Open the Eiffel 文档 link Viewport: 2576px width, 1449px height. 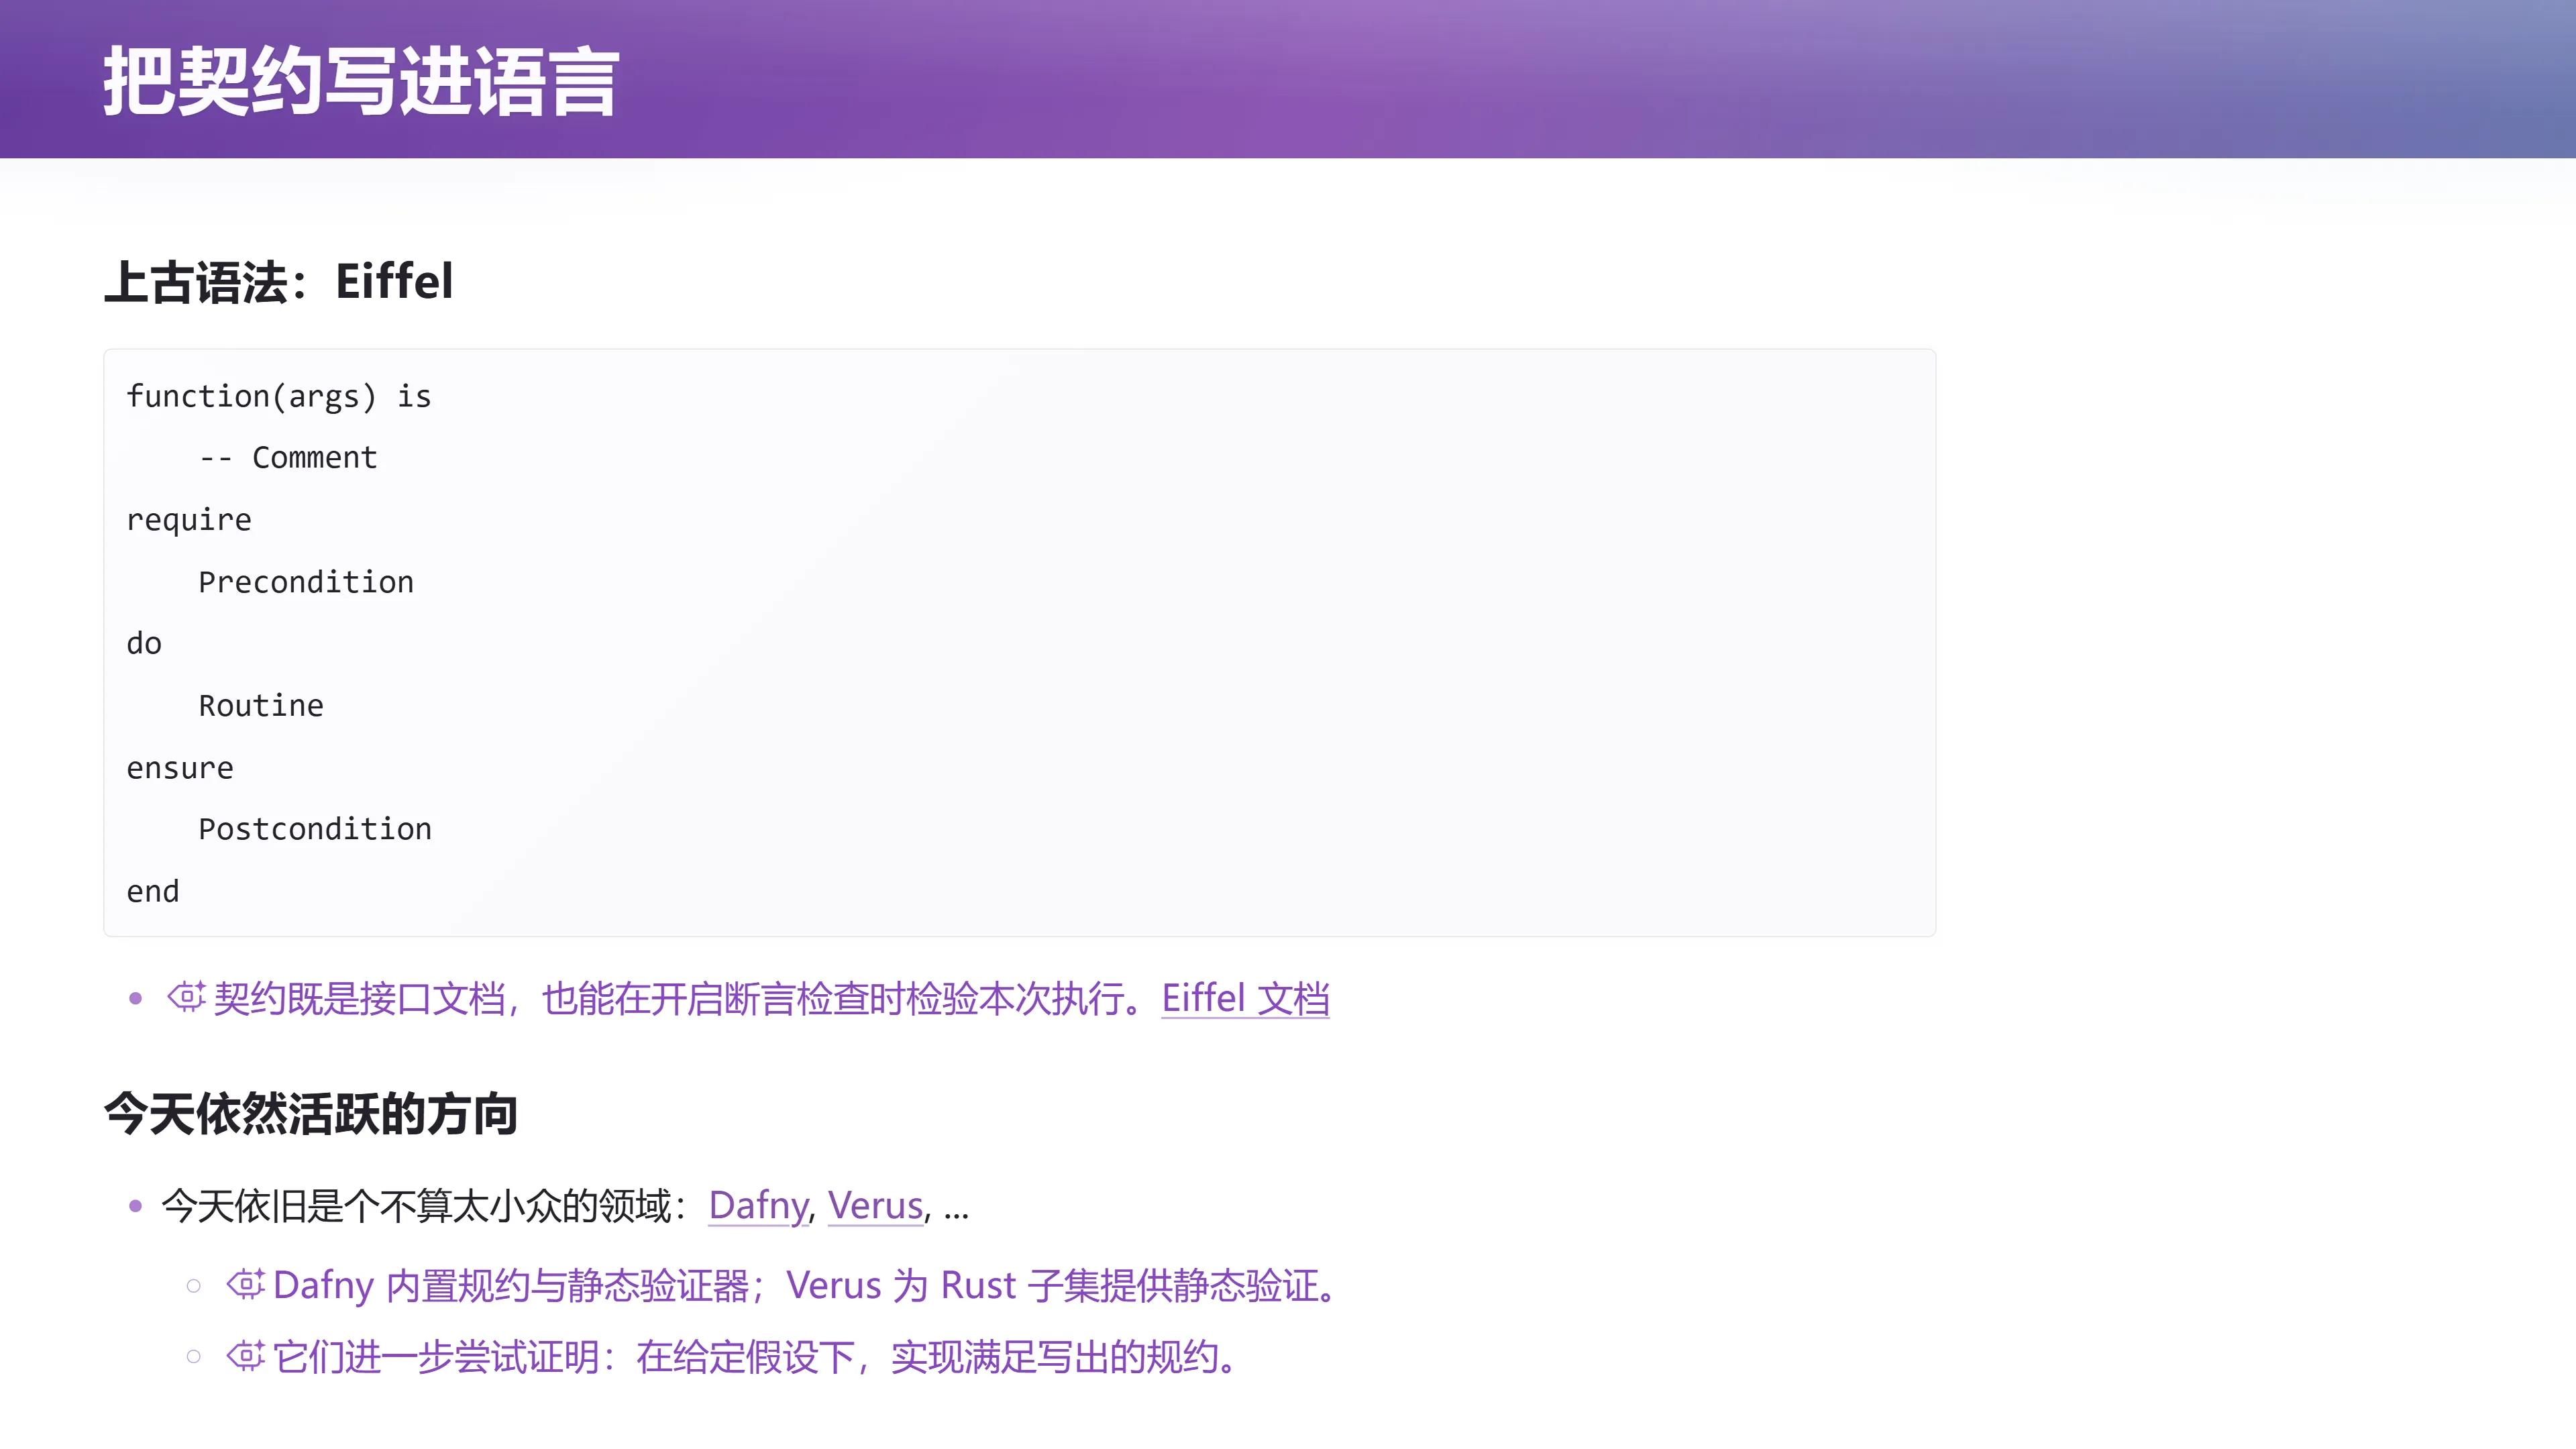pyautogui.click(x=1245, y=998)
